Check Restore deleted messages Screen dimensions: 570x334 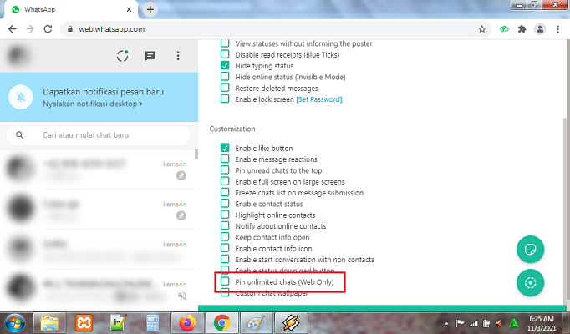pyautogui.click(x=225, y=88)
